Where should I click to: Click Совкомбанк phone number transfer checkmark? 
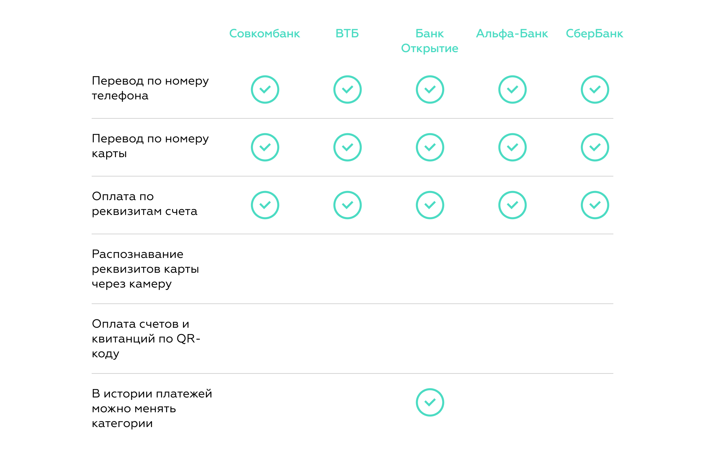[265, 89]
